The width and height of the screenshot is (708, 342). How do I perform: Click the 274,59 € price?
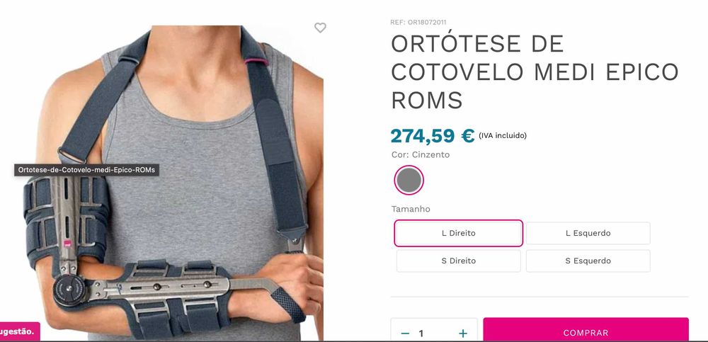pos(432,135)
